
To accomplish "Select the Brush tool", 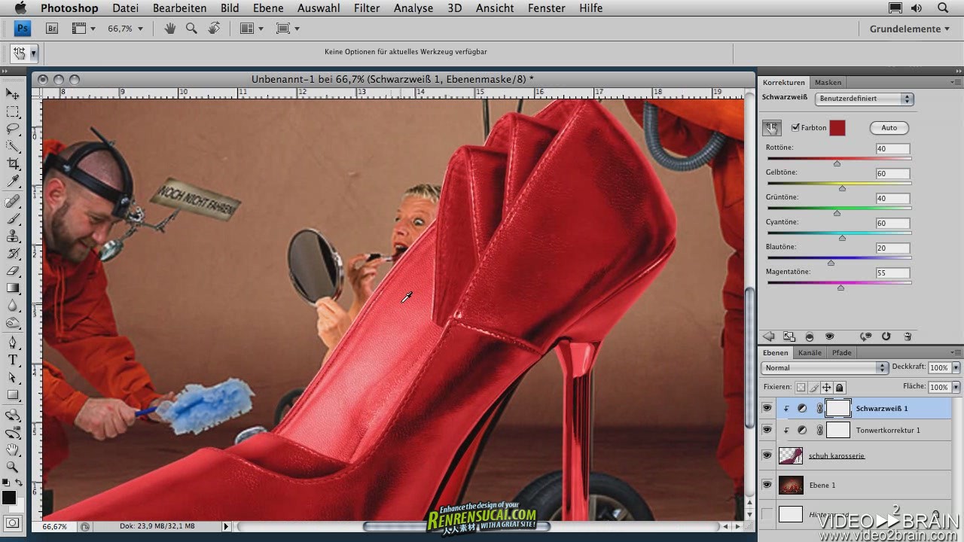I will (13, 219).
